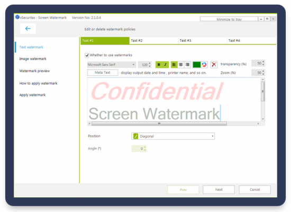Click the Angle value input field
Viewport: 291px width, 212px height.
tap(139, 148)
